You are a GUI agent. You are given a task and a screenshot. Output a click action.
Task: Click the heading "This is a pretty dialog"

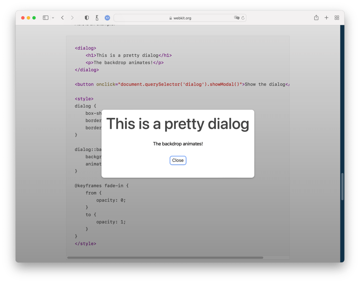(178, 124)
